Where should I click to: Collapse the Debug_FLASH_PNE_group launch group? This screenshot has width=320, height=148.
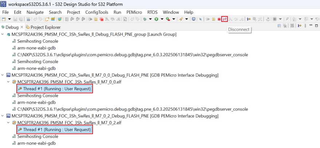3,34
